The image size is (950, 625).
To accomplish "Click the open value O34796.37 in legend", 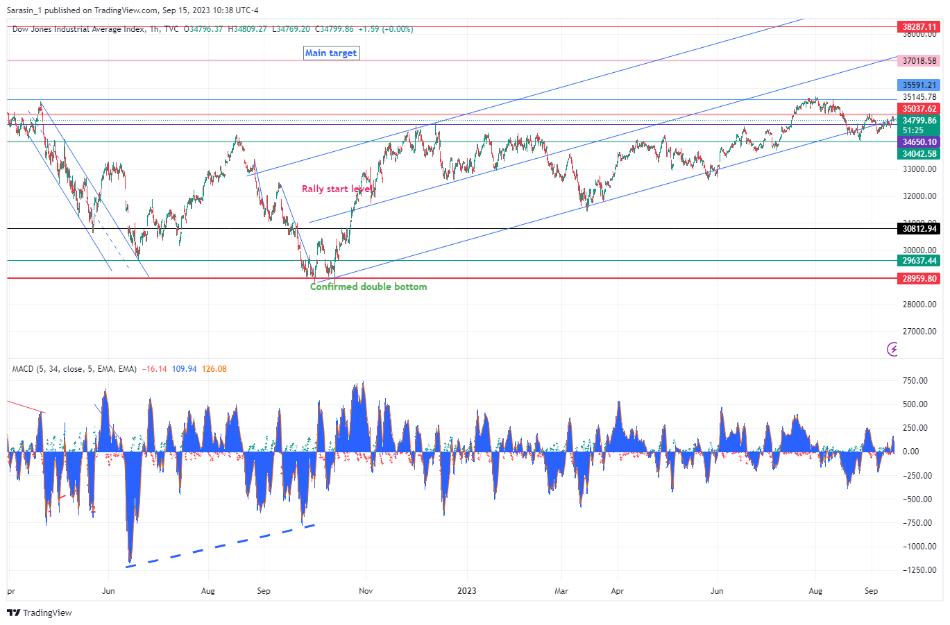I will tap(203, 29).
